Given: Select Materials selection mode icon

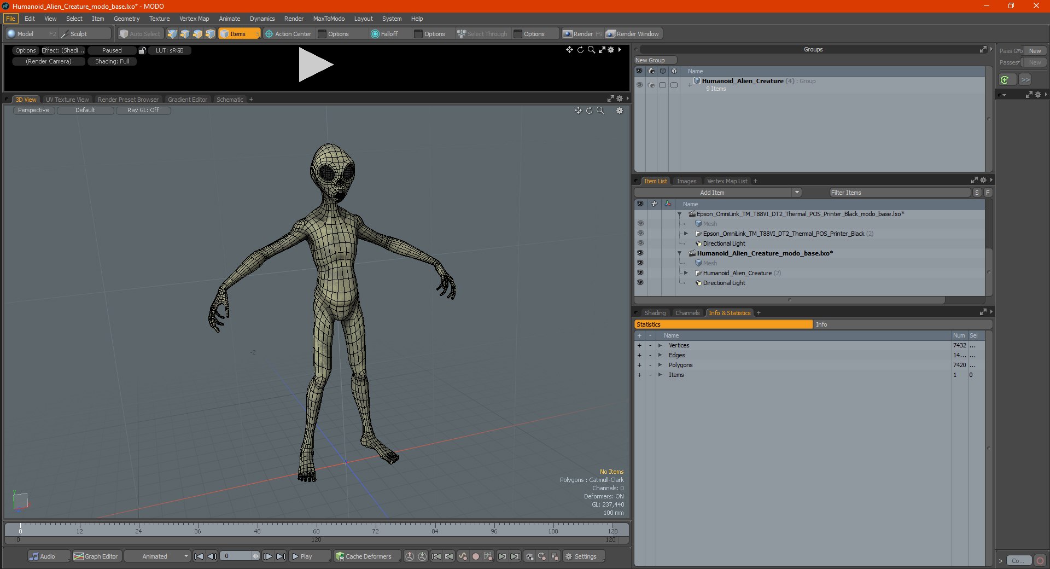Looking at the screenshot, I should (210, 34).
